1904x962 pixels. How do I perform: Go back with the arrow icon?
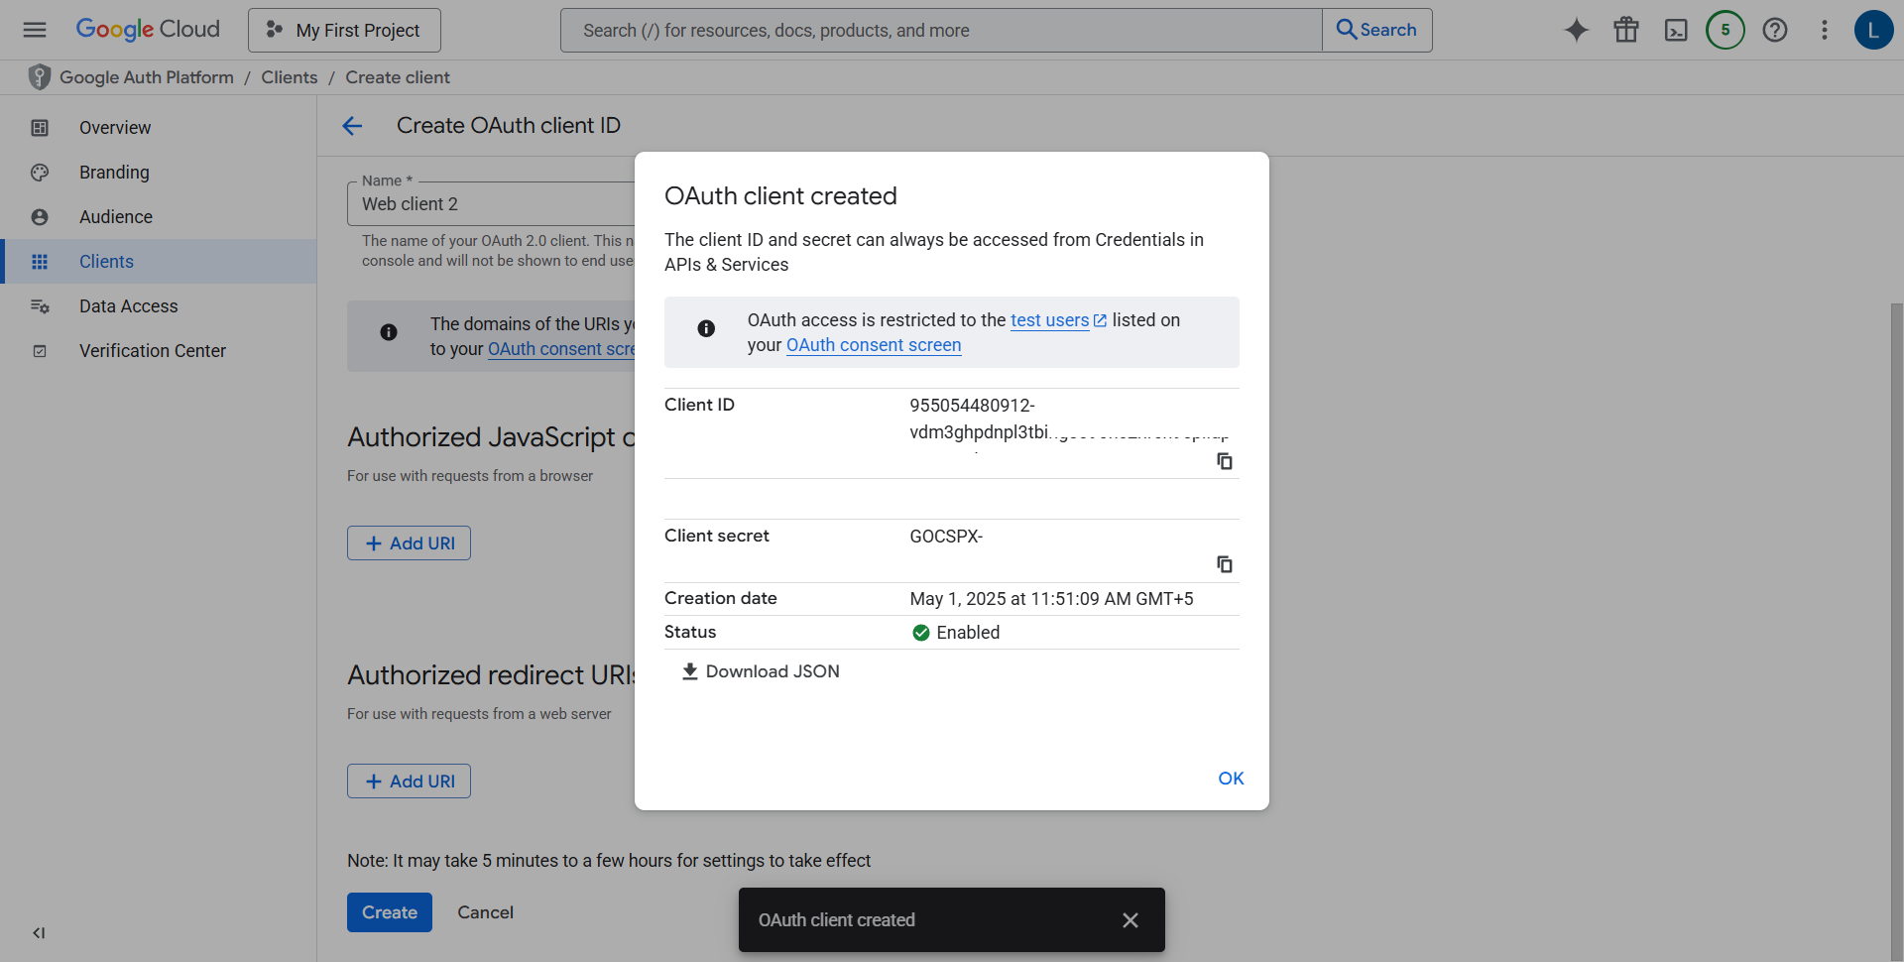click(x=352, y=126)
